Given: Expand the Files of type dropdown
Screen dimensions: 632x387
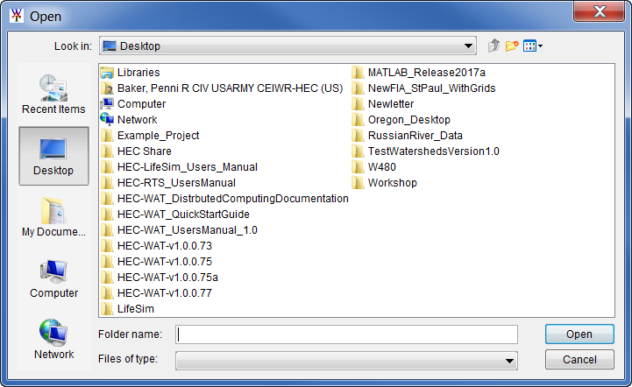Looking at the screenshot, I should [509, 361].
